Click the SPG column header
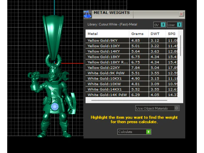Viewport: 204px width, 153px height. click(x=172, y=34)
